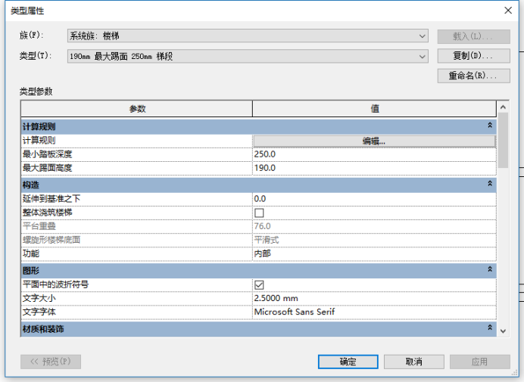Click the parameter table scrollbar thumb
This screenshot has width=524, height=382.
click(x=503, y=140)
